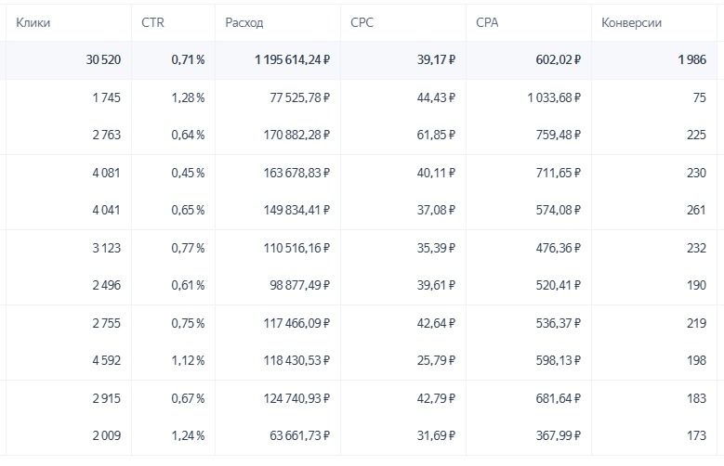Select the CTR cell showing 1,24 %
This screenshot has width=724, height=466.
(187, 434)
